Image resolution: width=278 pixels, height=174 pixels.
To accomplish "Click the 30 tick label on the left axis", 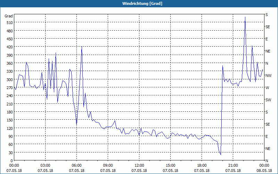I will coord(11,153).
